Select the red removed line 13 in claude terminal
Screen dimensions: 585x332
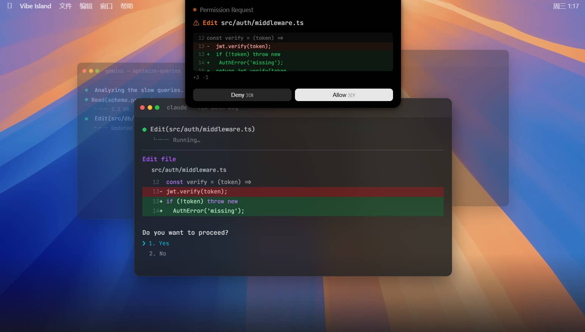(293, 192)
